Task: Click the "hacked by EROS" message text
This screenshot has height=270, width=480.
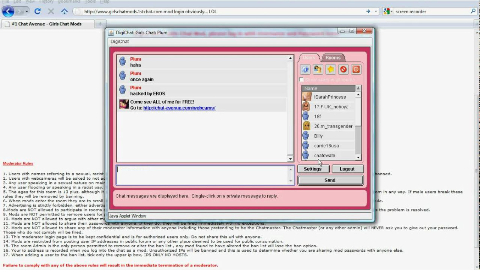Action: [147, 94]
